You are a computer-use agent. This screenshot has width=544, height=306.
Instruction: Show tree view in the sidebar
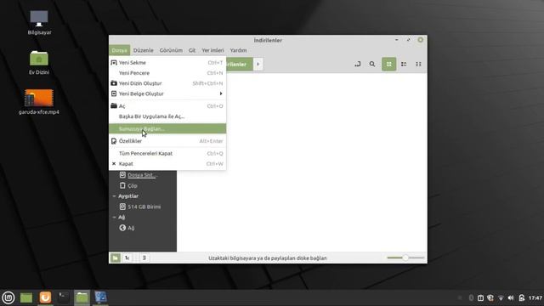(127, 258)
